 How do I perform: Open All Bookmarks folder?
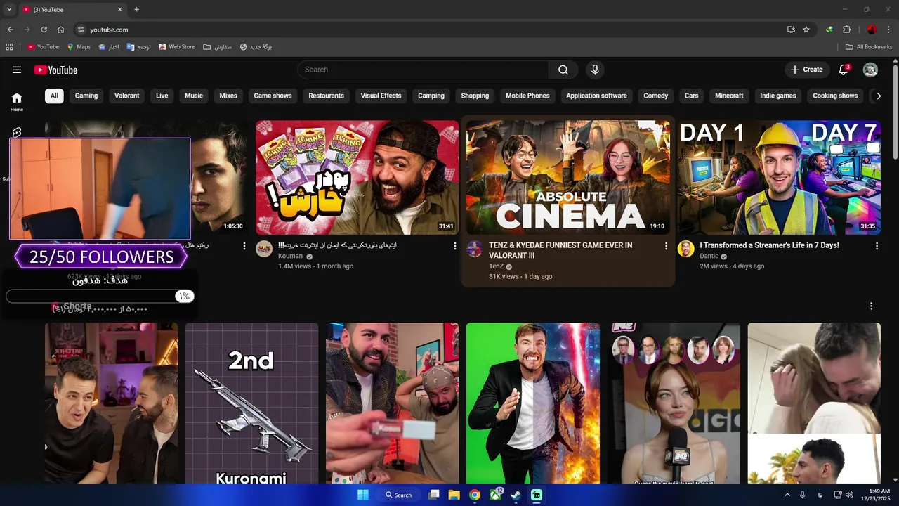[x=869, y=47]
